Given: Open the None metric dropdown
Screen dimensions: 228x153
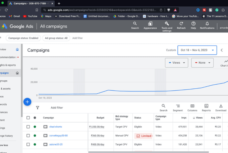Looking at the screenshot, I should 202,63.
